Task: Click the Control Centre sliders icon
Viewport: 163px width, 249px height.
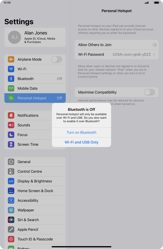Action: (x=11, y=172)
